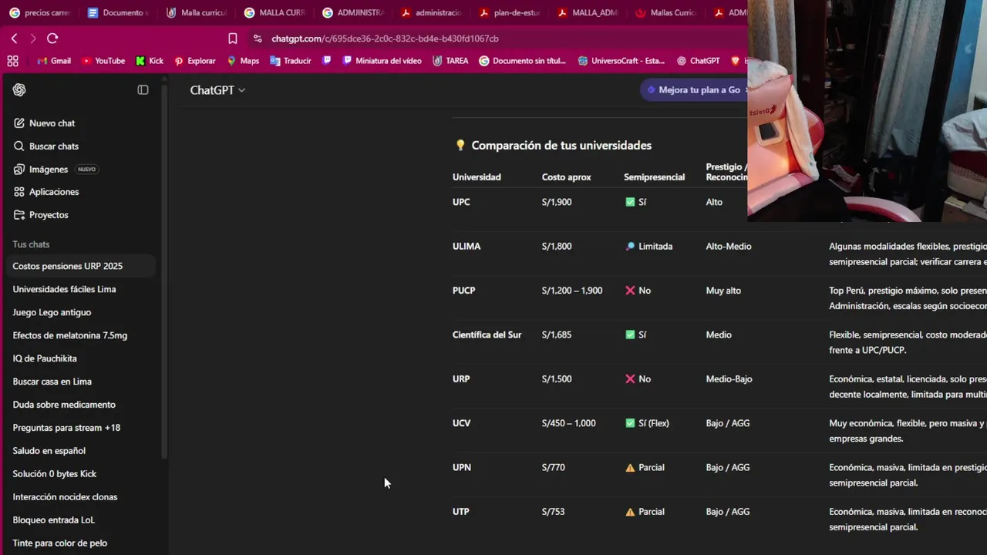Open the Explorar Pinterest bookmark
Image resolution: width=987 pixels, height=555 pixels.
(x=195, y=61)
